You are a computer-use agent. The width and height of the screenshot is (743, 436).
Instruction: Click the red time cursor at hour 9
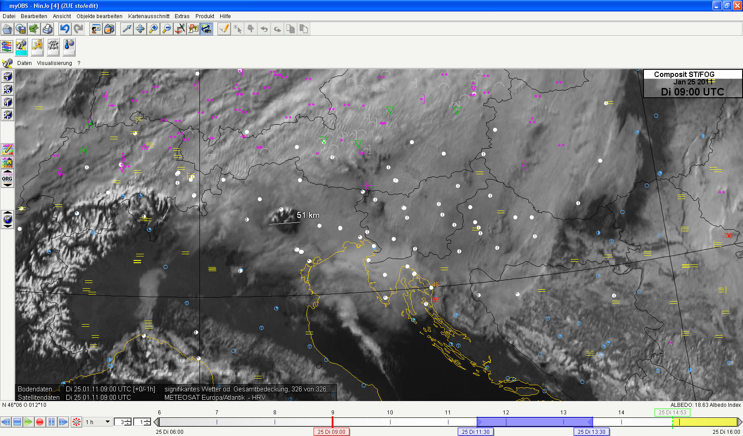pyautogui.click(x=332, y=422)
